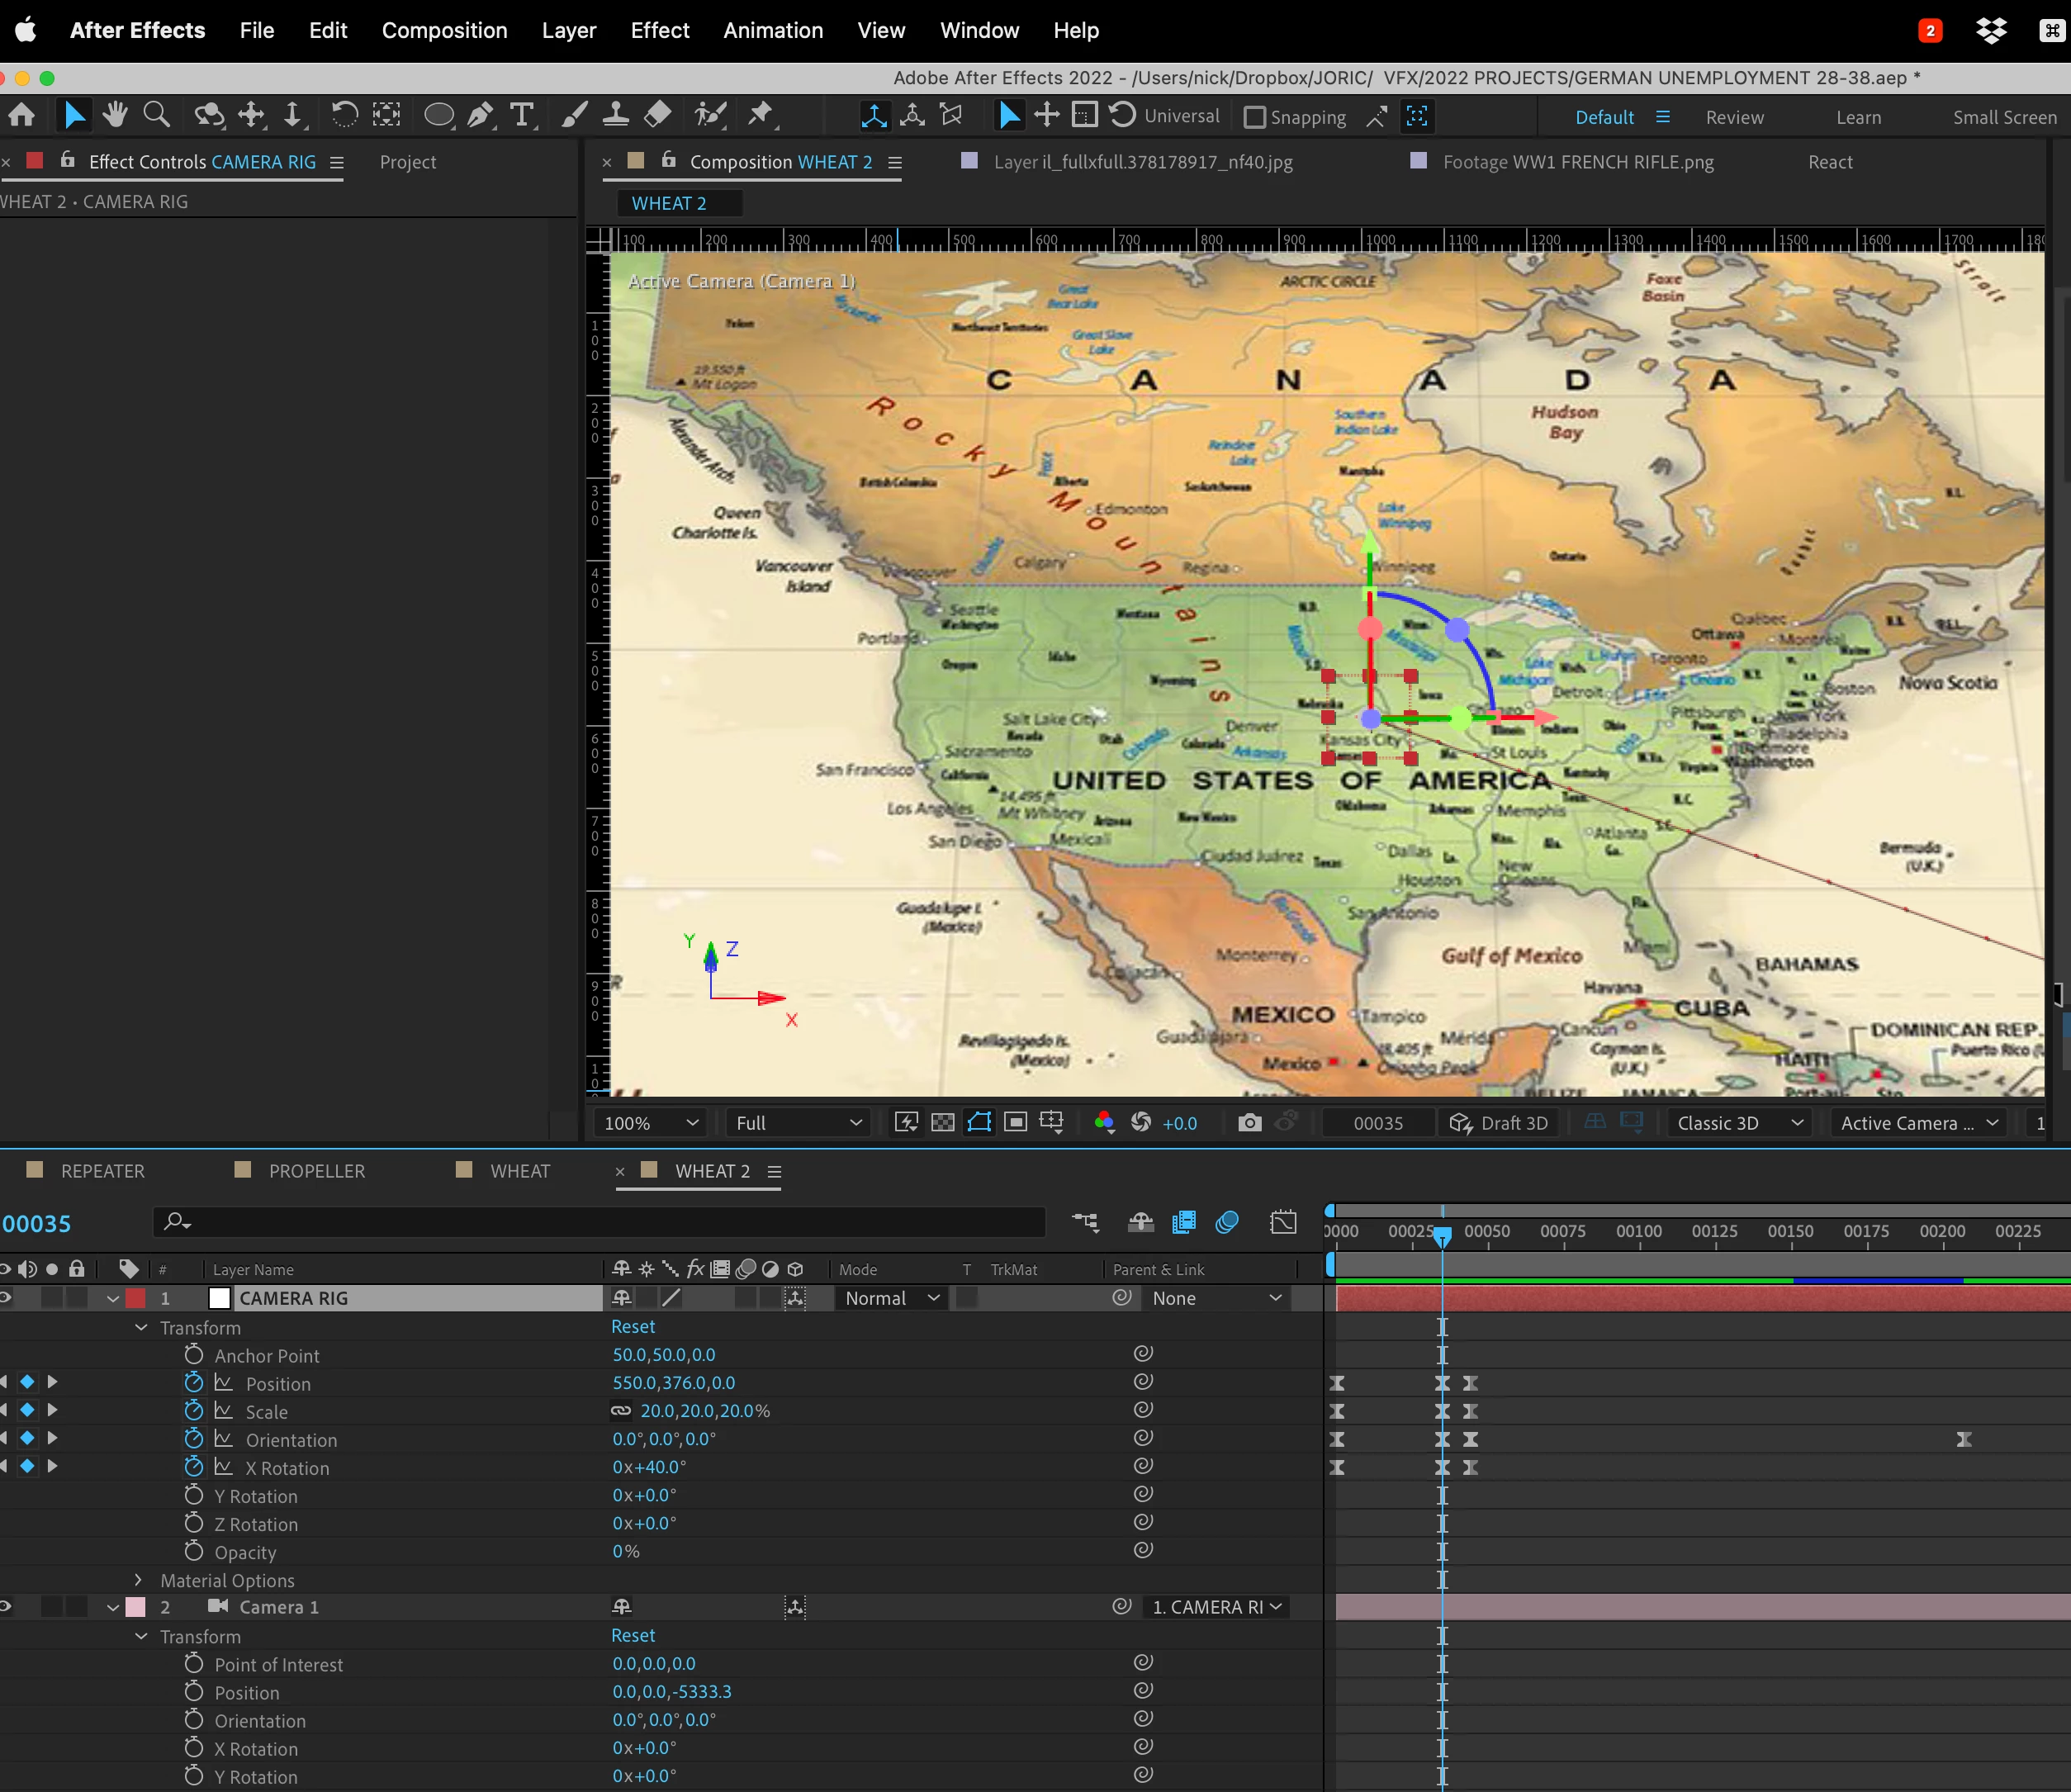Enable the Snapping checkbox
The width and height of the screenshot is (2071, 1792).
pyautogui.click(x=1254, y=117)
